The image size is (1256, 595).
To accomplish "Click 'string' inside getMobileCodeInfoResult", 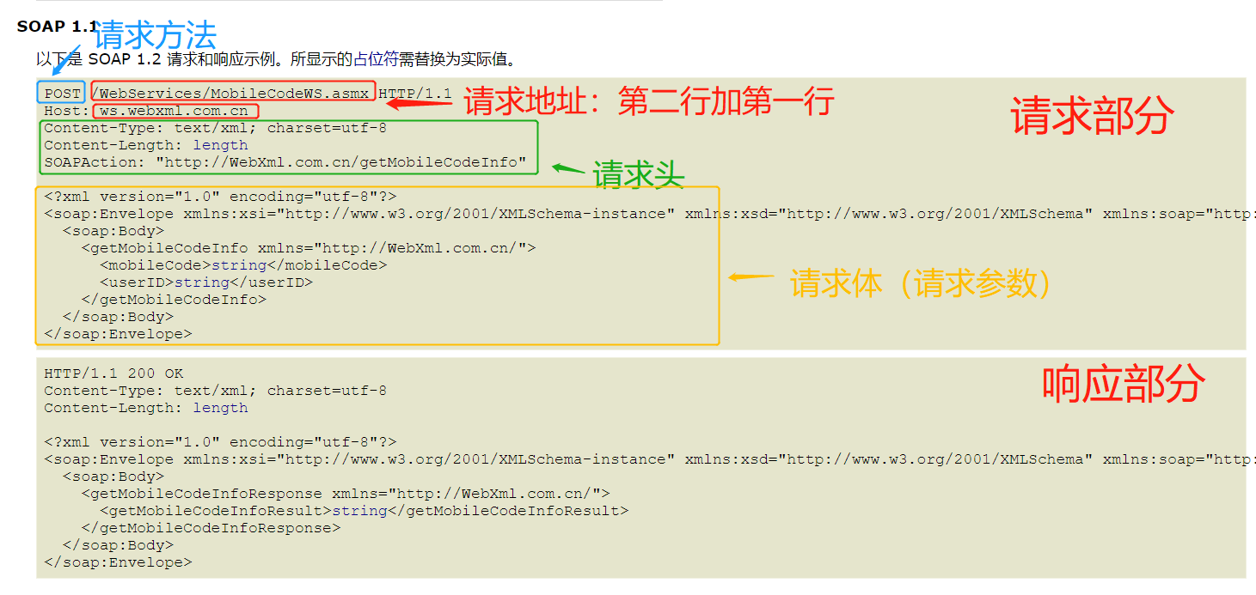I will [360, 511].
